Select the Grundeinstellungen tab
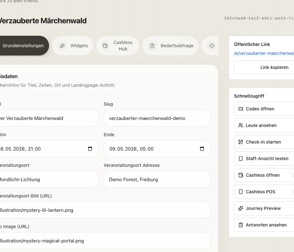This screenshot has width=294, height=252. coord(22,46)
